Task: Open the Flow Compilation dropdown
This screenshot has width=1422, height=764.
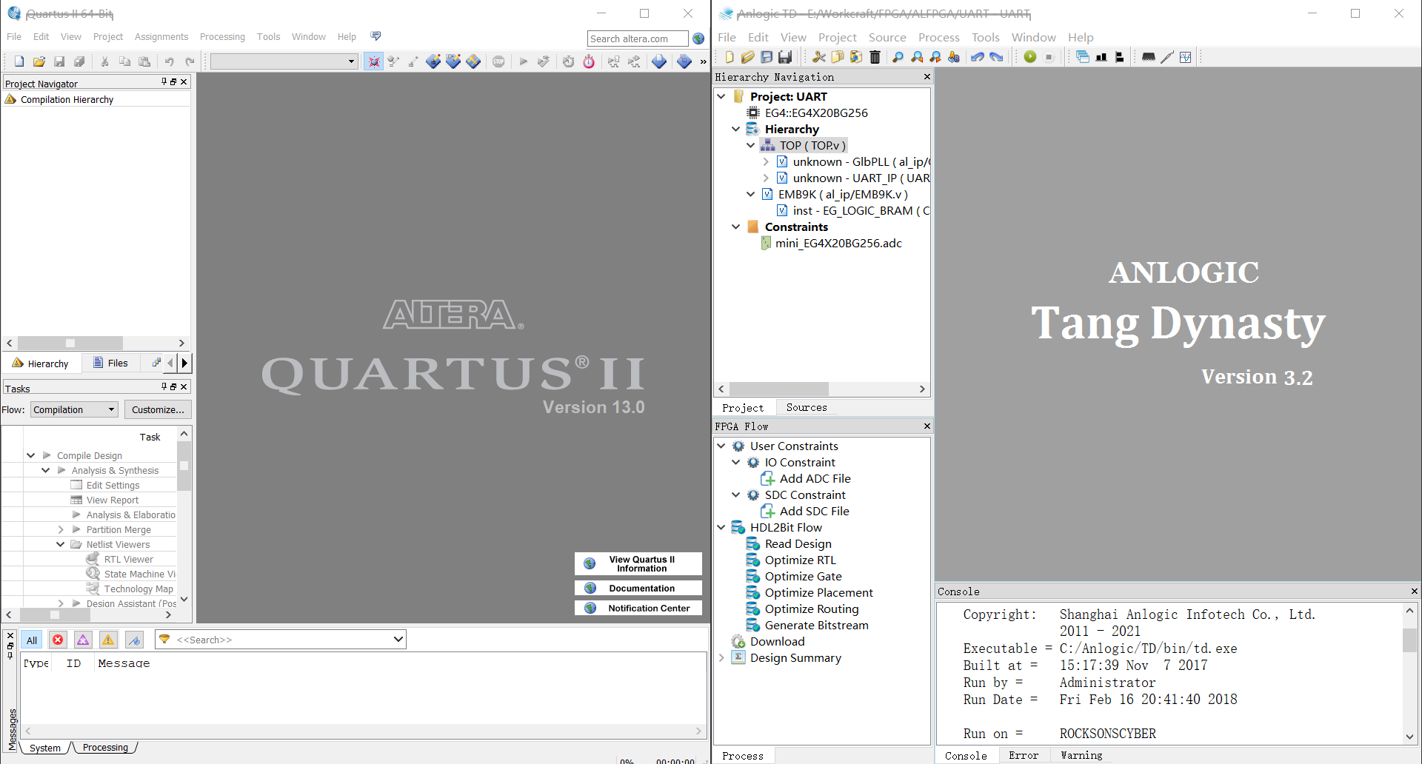Action: (74, 409)
